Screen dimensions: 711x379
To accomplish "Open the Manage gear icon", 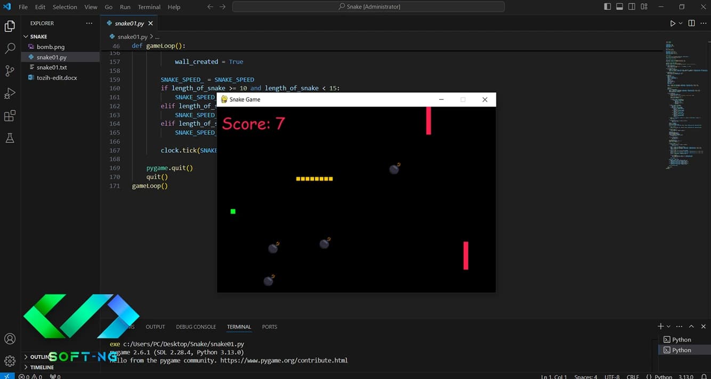I will click(10, 361).
